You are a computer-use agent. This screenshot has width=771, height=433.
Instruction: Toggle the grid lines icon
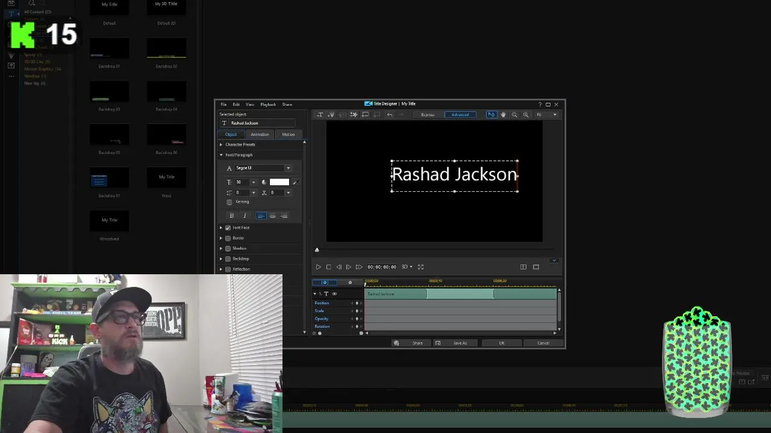523,267
